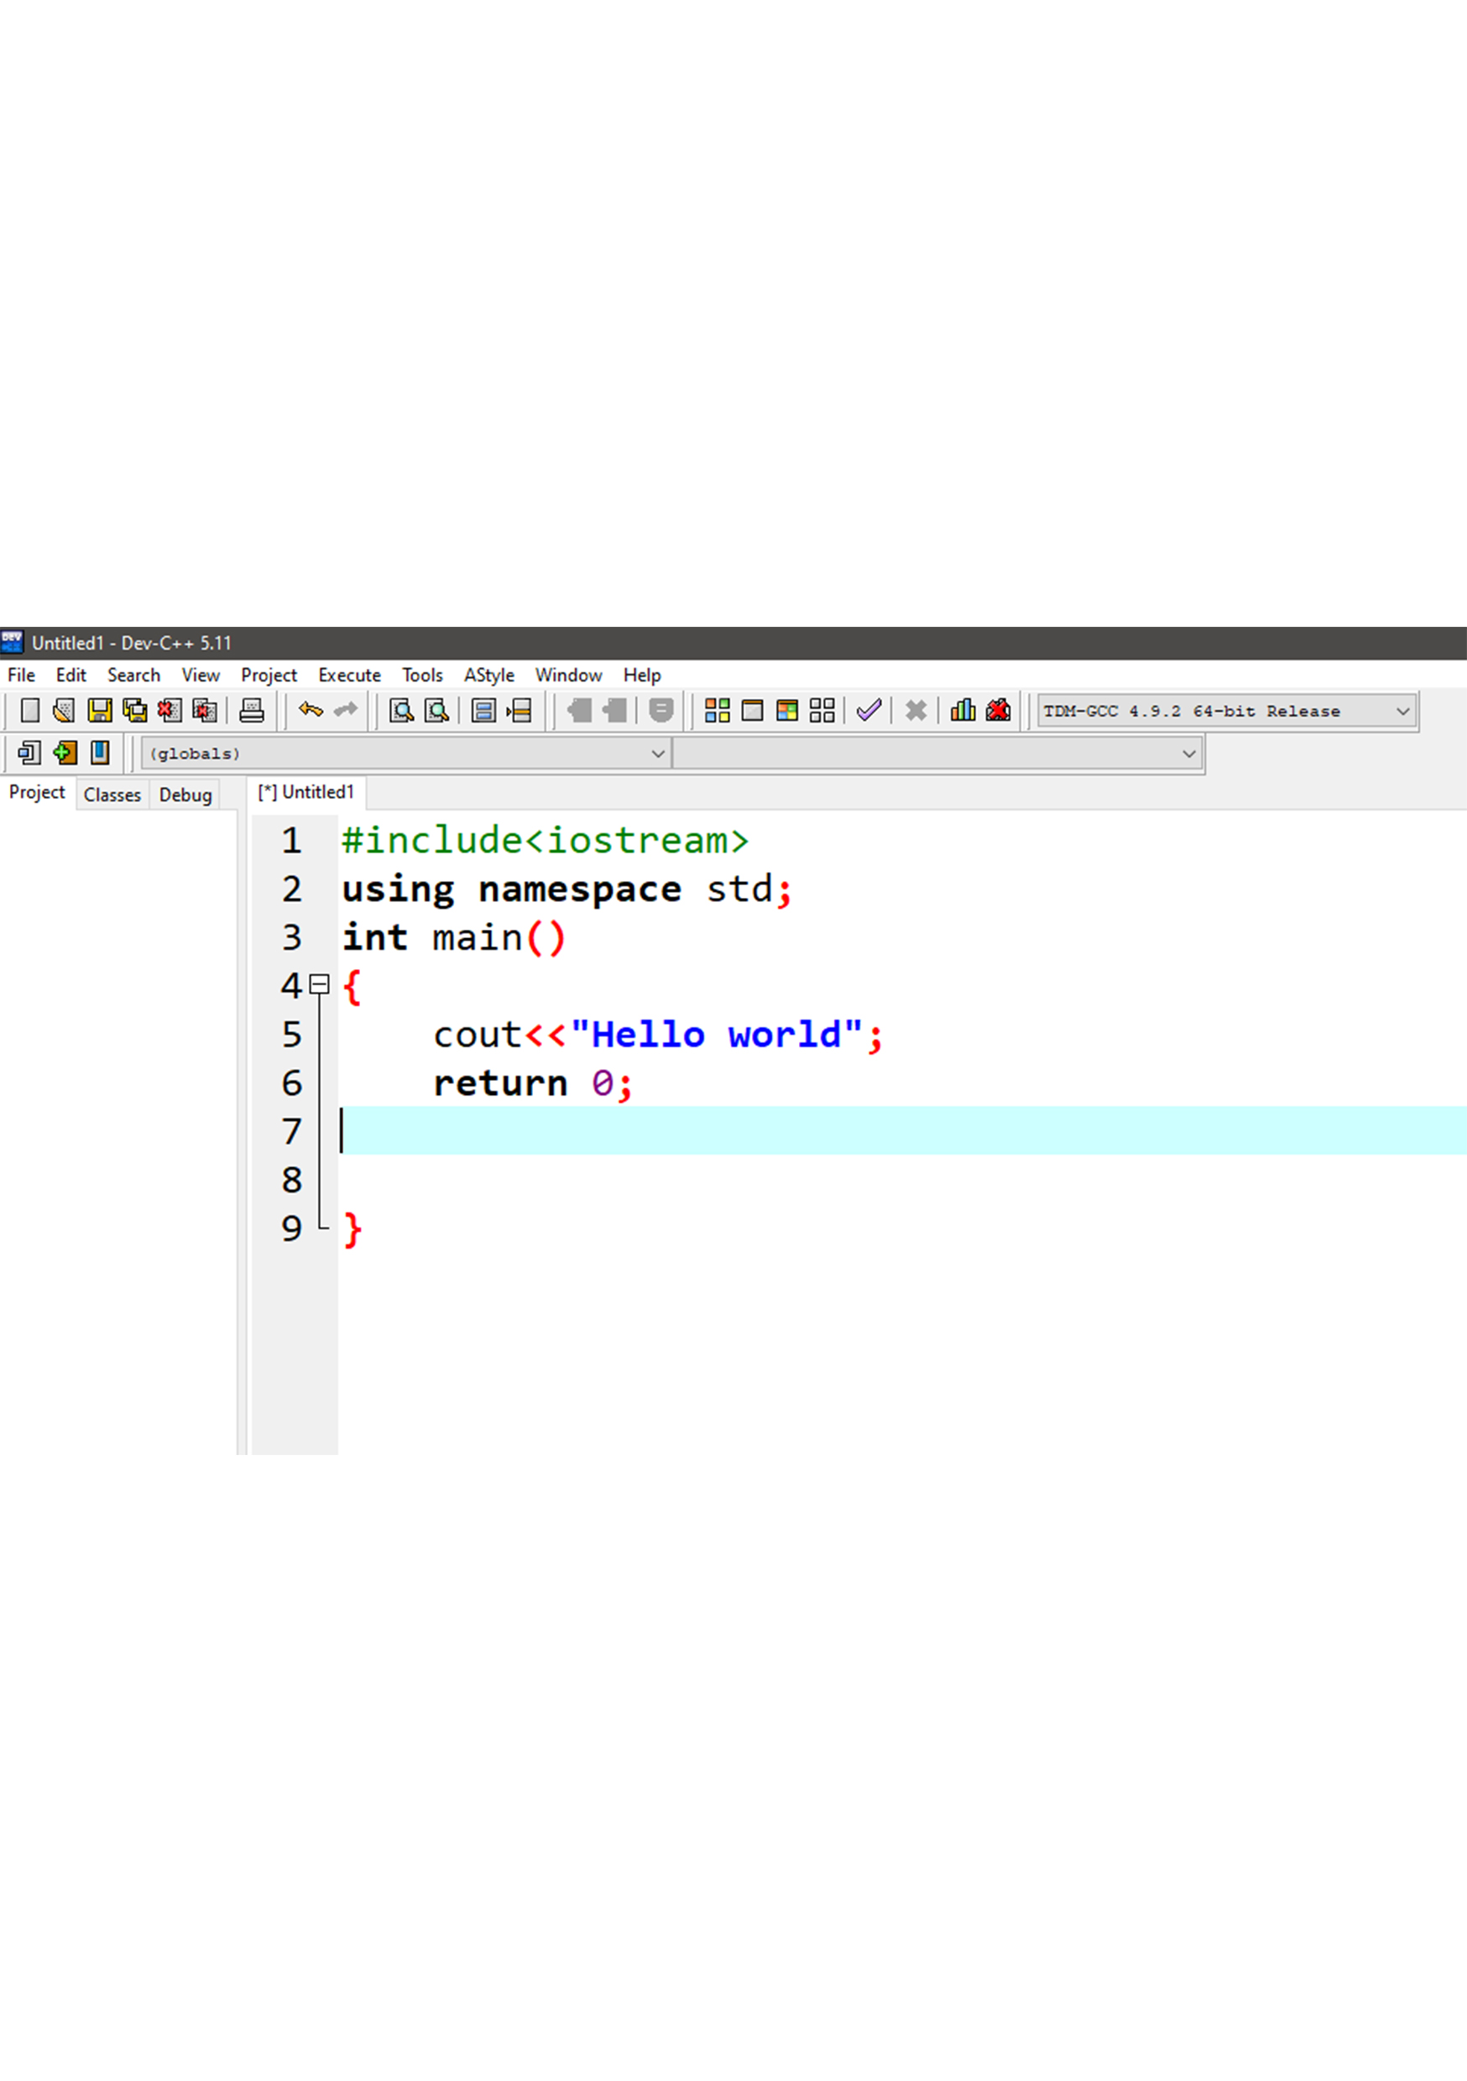
Task: Click the purple checkmark Syntax Check icon
Action: [x=868, y=711]
